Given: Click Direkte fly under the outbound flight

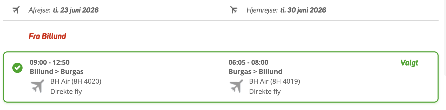Looking at the screenshot, I should click(x=66, y=92).
